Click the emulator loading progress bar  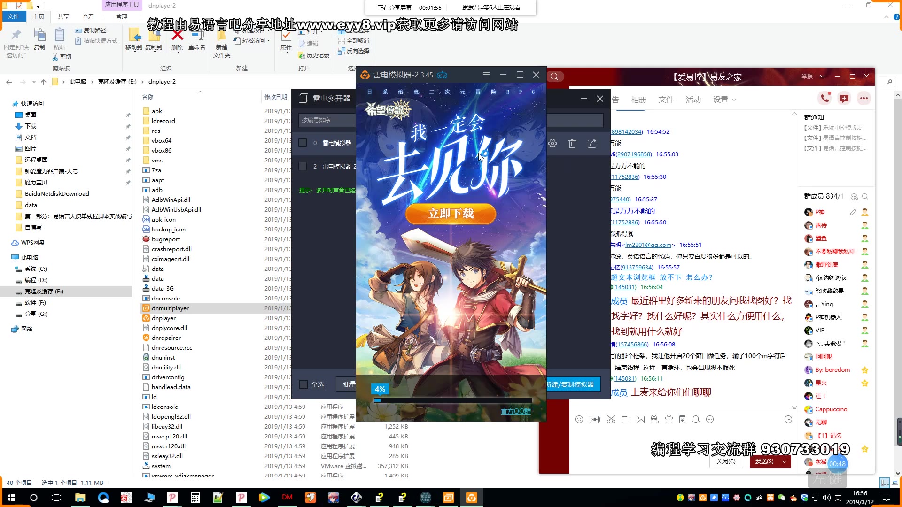(x=453, y=400)
